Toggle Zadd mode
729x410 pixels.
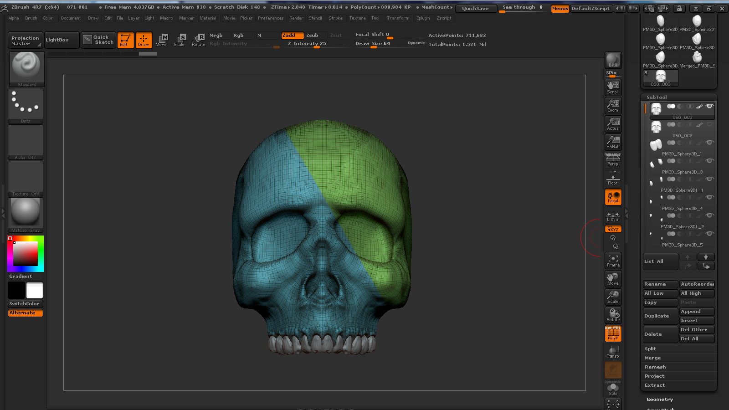(292, 35)
